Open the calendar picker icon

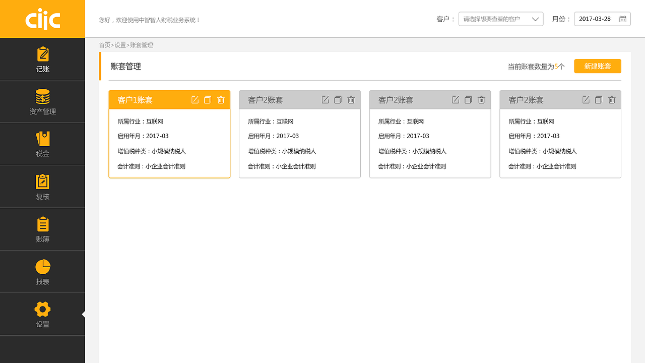point(623,19)
